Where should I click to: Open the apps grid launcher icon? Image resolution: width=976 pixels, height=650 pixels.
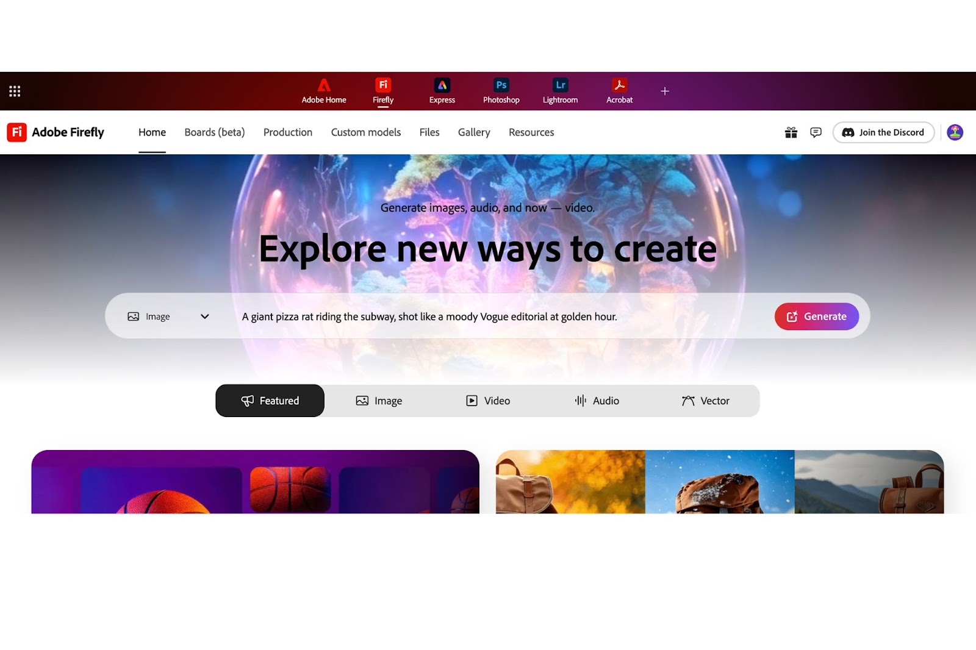(15, 91)
